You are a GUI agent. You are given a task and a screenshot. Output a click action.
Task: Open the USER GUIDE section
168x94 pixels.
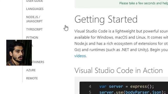coord(34,1)
